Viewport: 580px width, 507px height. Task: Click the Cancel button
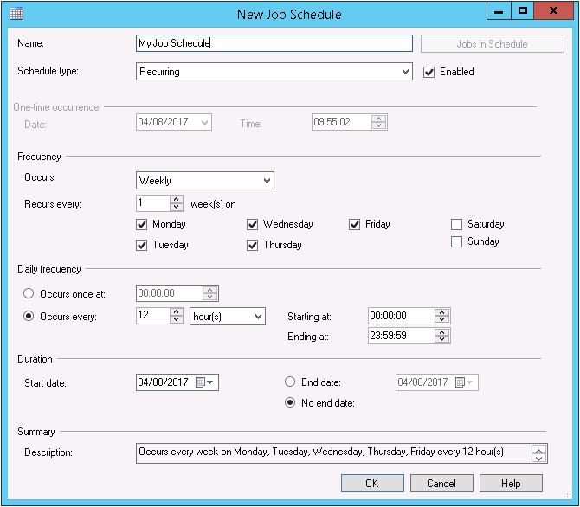(441, 483)
